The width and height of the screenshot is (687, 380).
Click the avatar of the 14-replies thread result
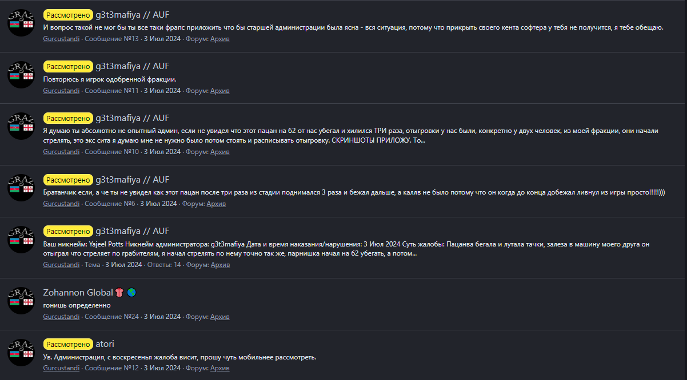pos(21,240)
